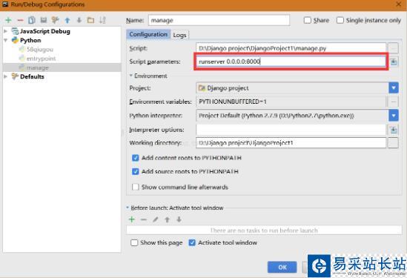
Task: Browse for the working directory
Action: point(393,143)
